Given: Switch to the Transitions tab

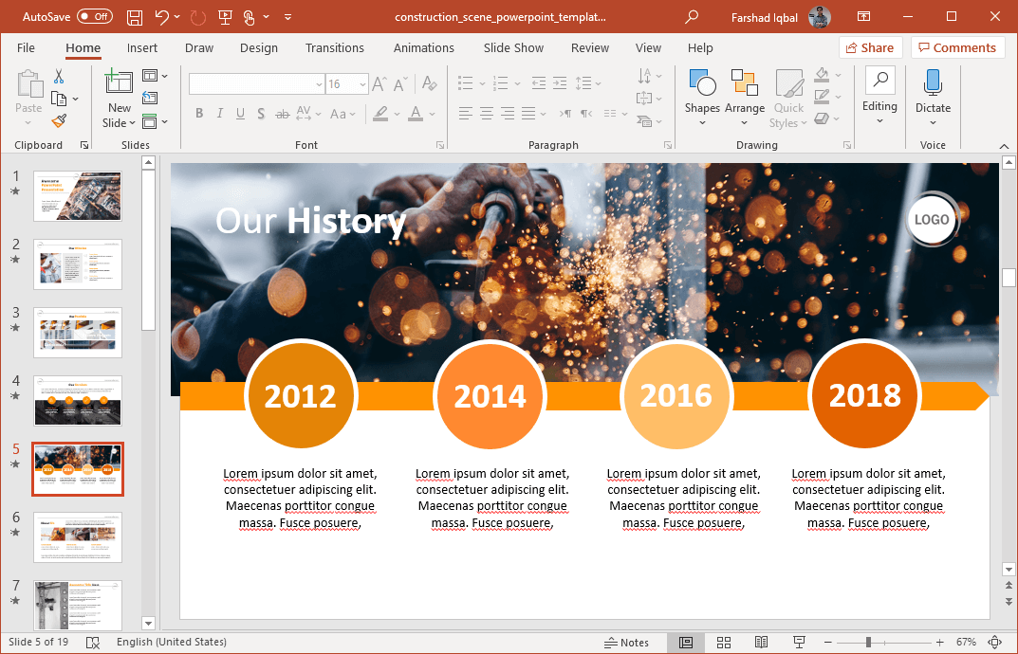Looking at the screenshot, I should tap(334, 48).
